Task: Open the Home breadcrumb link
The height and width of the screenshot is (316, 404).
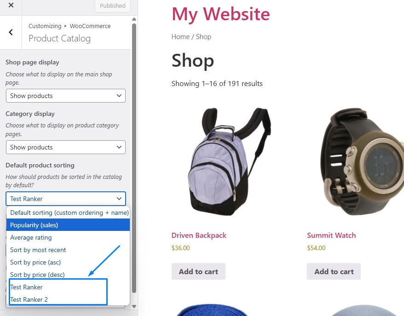Action: pos(180,37)
